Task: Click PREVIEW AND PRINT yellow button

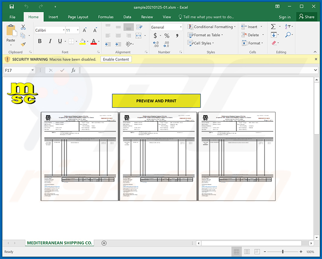Action: [156, 101]
